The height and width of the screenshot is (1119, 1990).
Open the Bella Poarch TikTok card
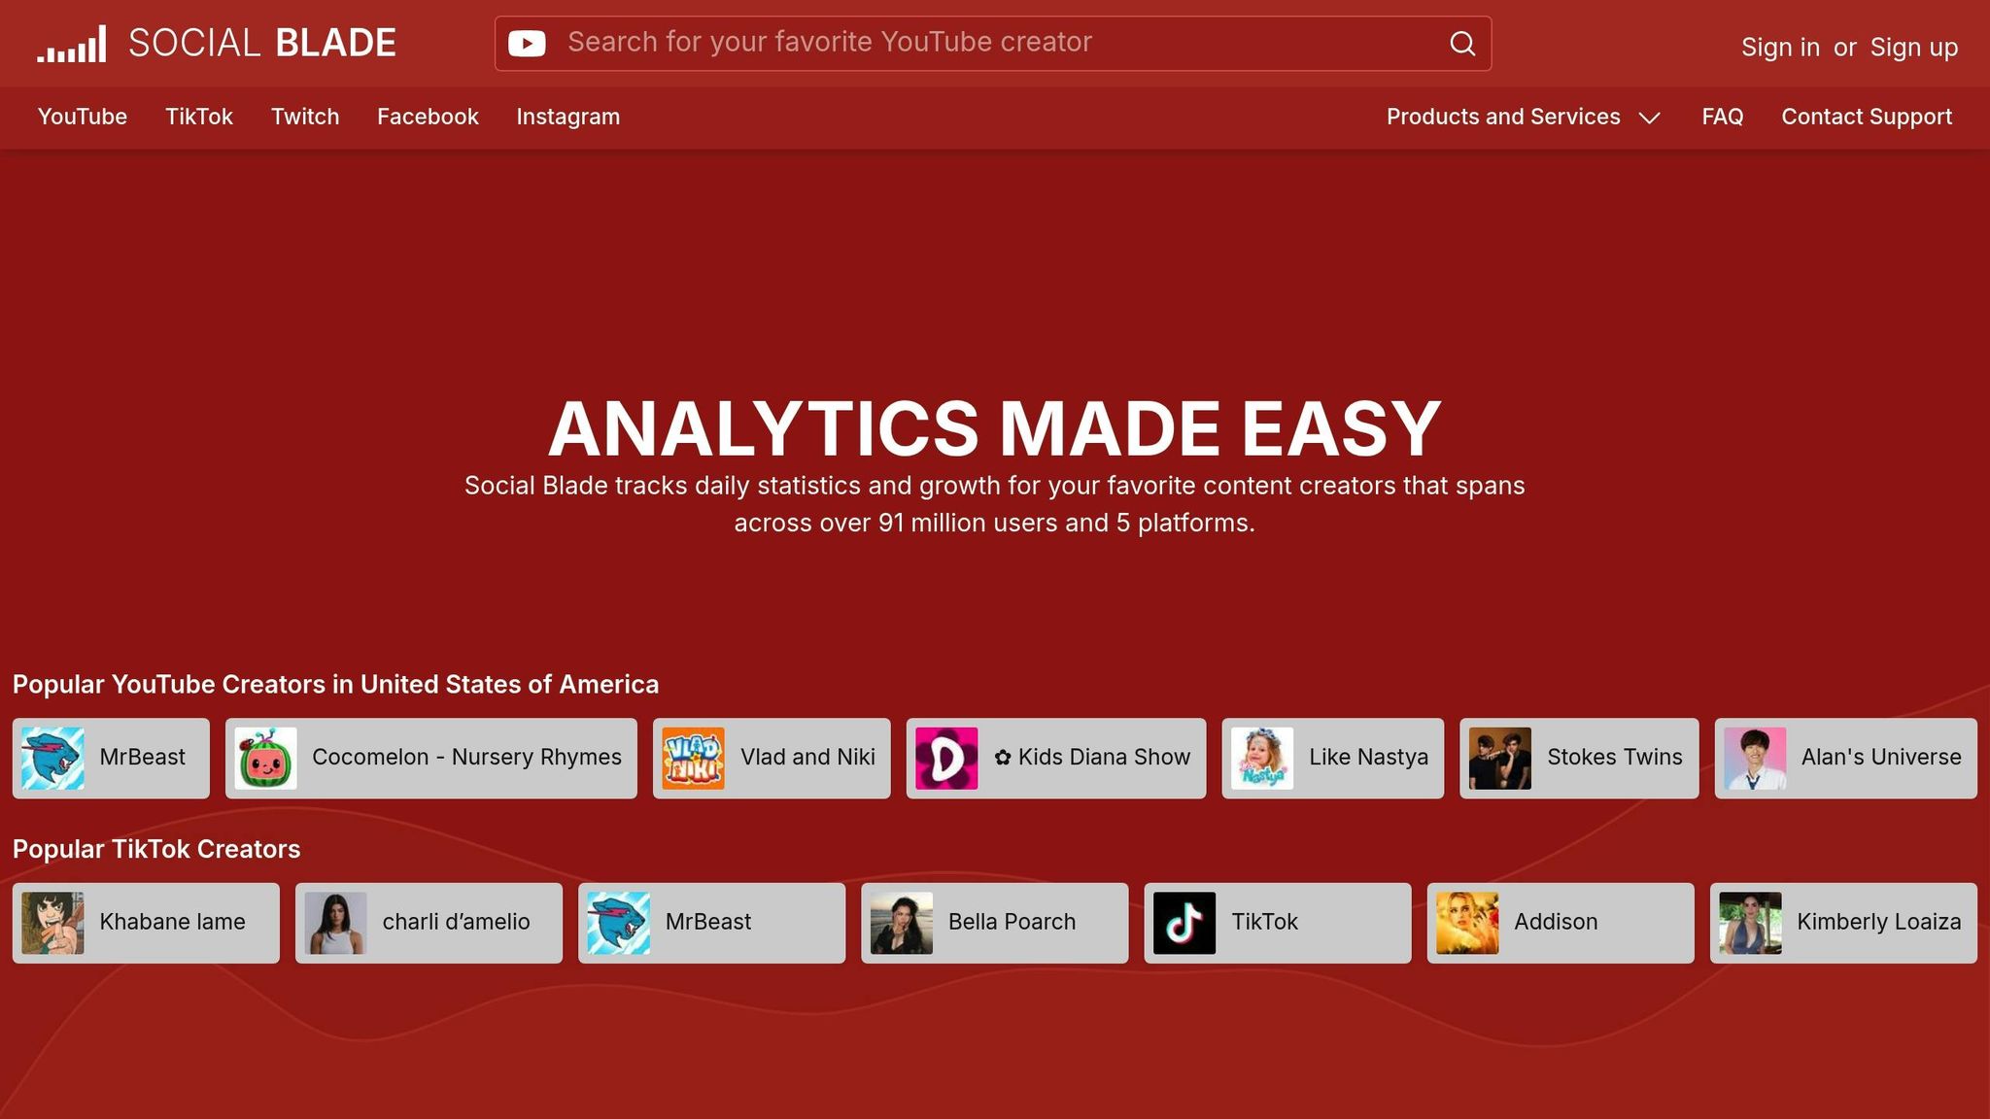click(994, 923)
